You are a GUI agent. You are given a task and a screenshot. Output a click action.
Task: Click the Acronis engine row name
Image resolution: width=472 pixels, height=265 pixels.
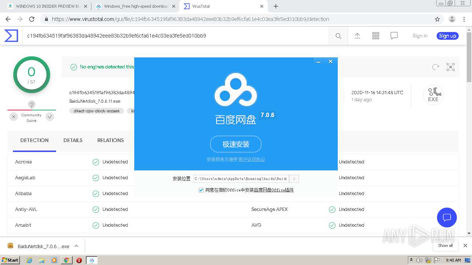(24, 162)
